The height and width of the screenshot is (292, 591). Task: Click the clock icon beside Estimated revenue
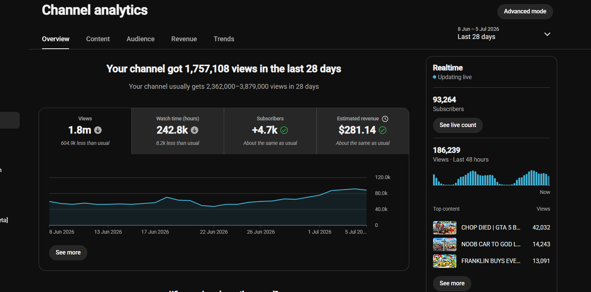click(x=385, y=119)
